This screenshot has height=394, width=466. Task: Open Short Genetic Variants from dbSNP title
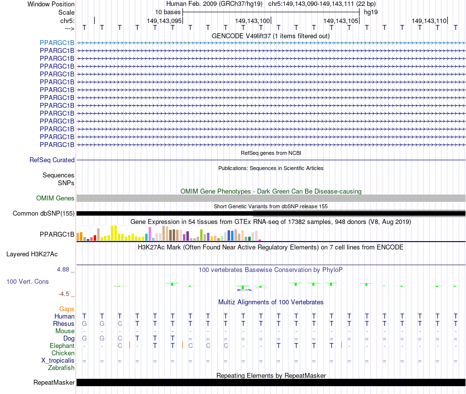[271, 206]
